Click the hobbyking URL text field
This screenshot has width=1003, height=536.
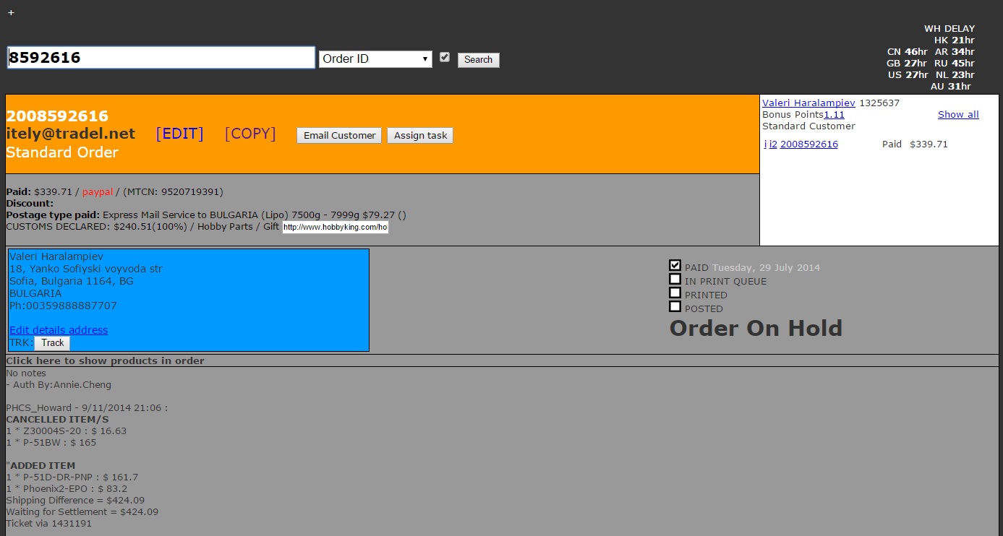click(335, 228)
